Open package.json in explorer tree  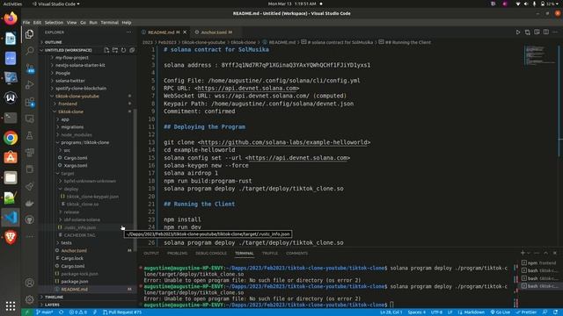74,282
